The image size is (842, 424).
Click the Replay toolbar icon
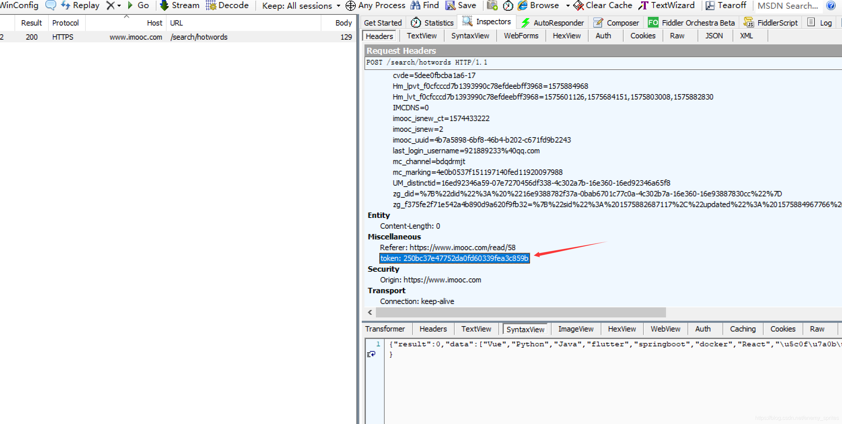[66, 5]
